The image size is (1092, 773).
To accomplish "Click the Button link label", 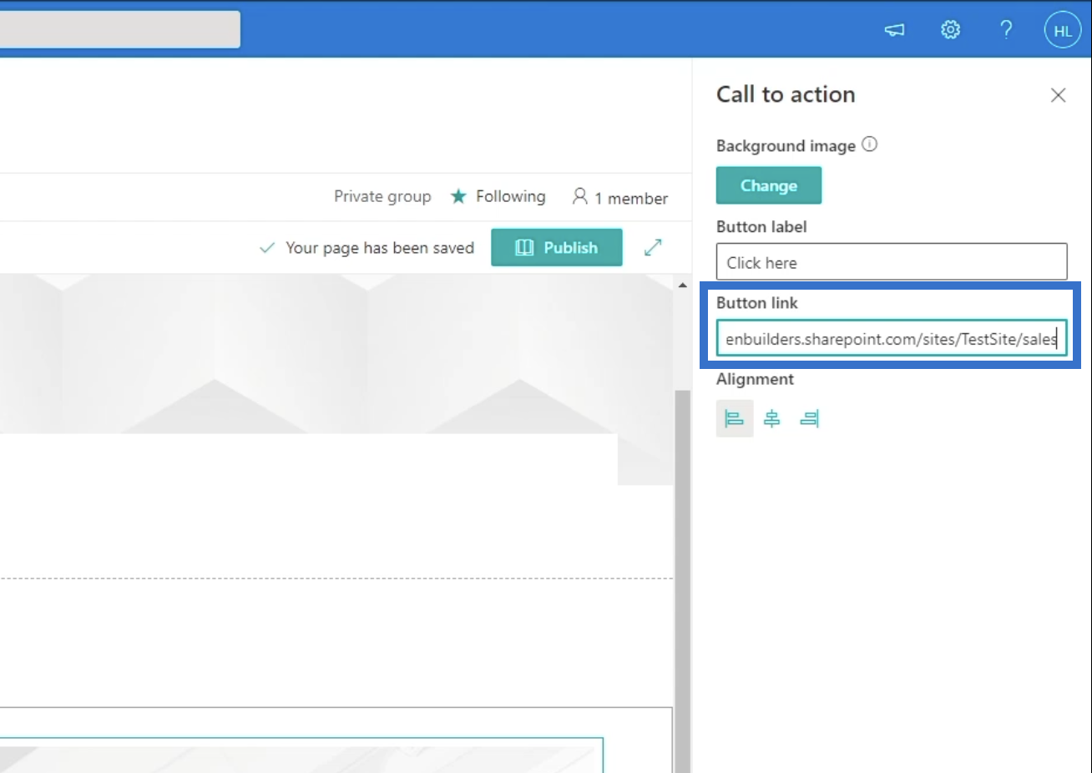I will tap(757, 303).
